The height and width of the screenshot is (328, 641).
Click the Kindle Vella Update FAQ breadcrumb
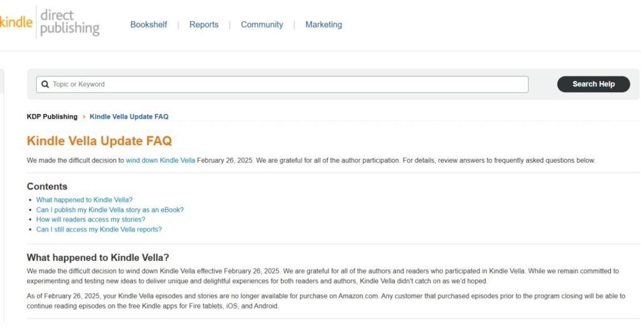click(129, 116)
